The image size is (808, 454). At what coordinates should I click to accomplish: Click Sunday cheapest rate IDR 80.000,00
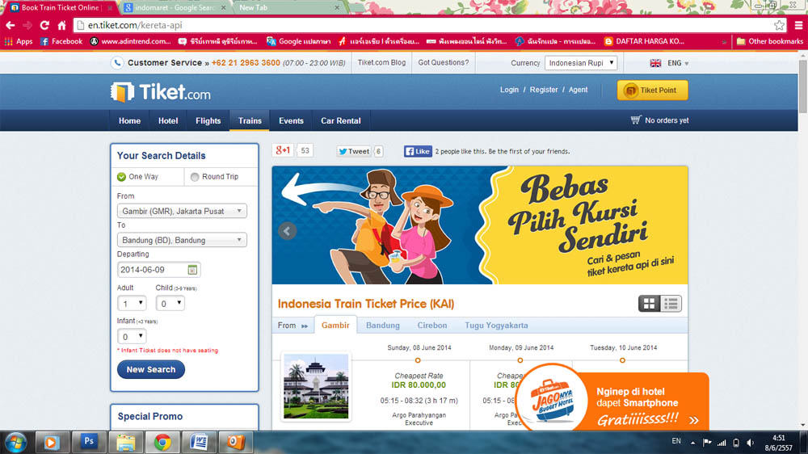tap(419, 385)
